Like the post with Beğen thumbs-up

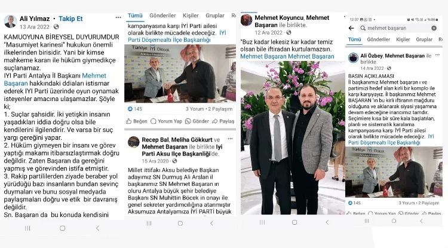[137, 121]
